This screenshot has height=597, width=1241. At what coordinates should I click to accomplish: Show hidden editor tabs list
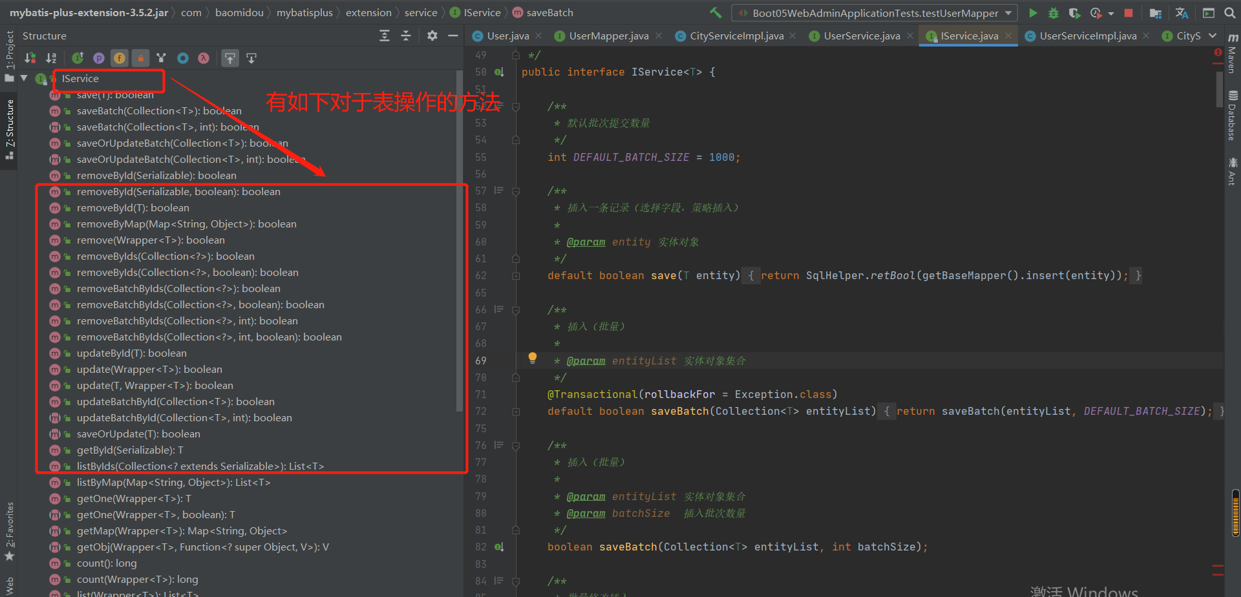(x=1213, y=36)
